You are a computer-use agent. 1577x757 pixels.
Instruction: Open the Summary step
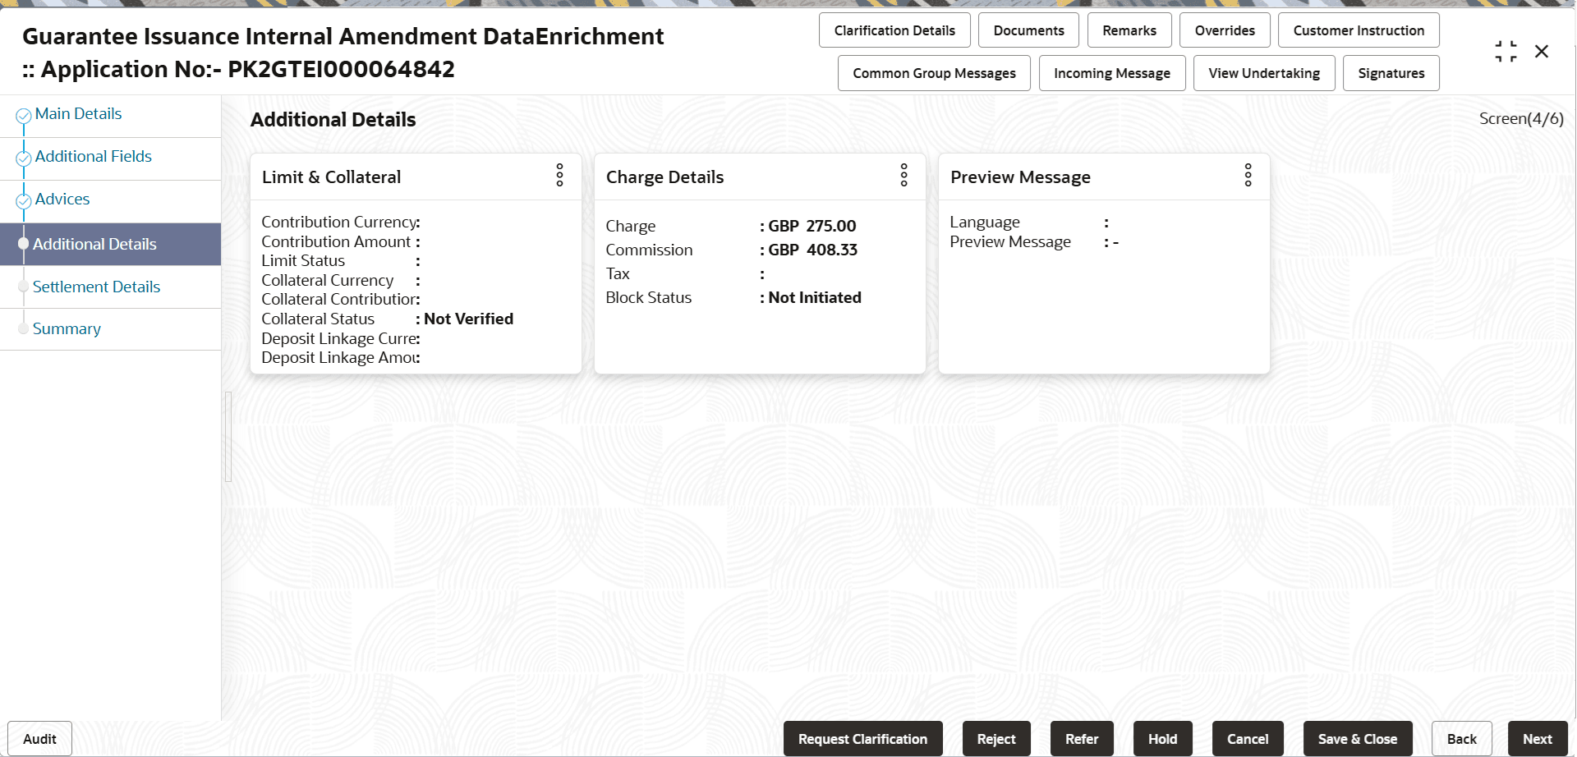pyautogui.click(x=67, y=329)
